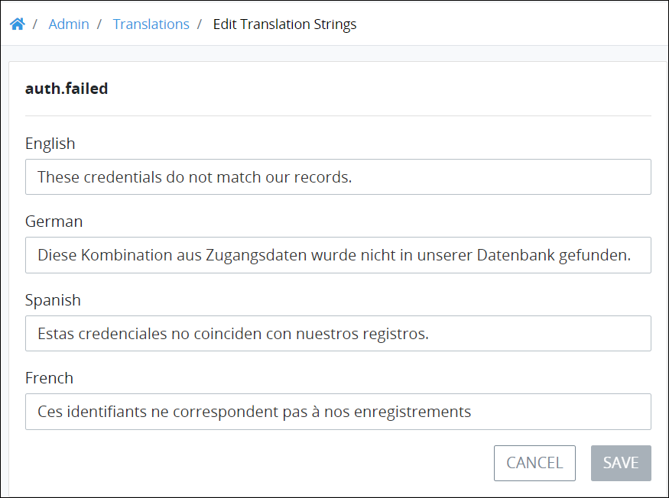Viewport: 669px width, 498px height.
Task: Click the Spanish field label
Action: coord(53,300)
